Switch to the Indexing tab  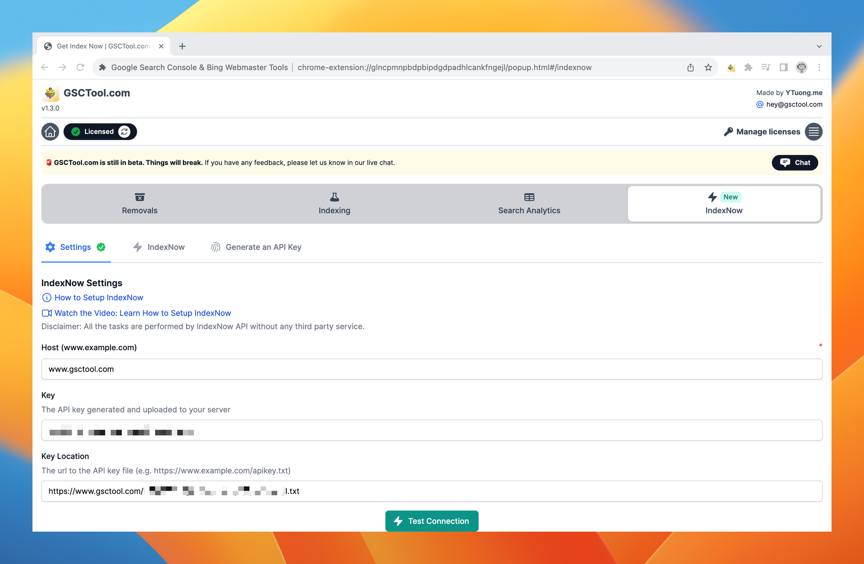pos(334,204)
